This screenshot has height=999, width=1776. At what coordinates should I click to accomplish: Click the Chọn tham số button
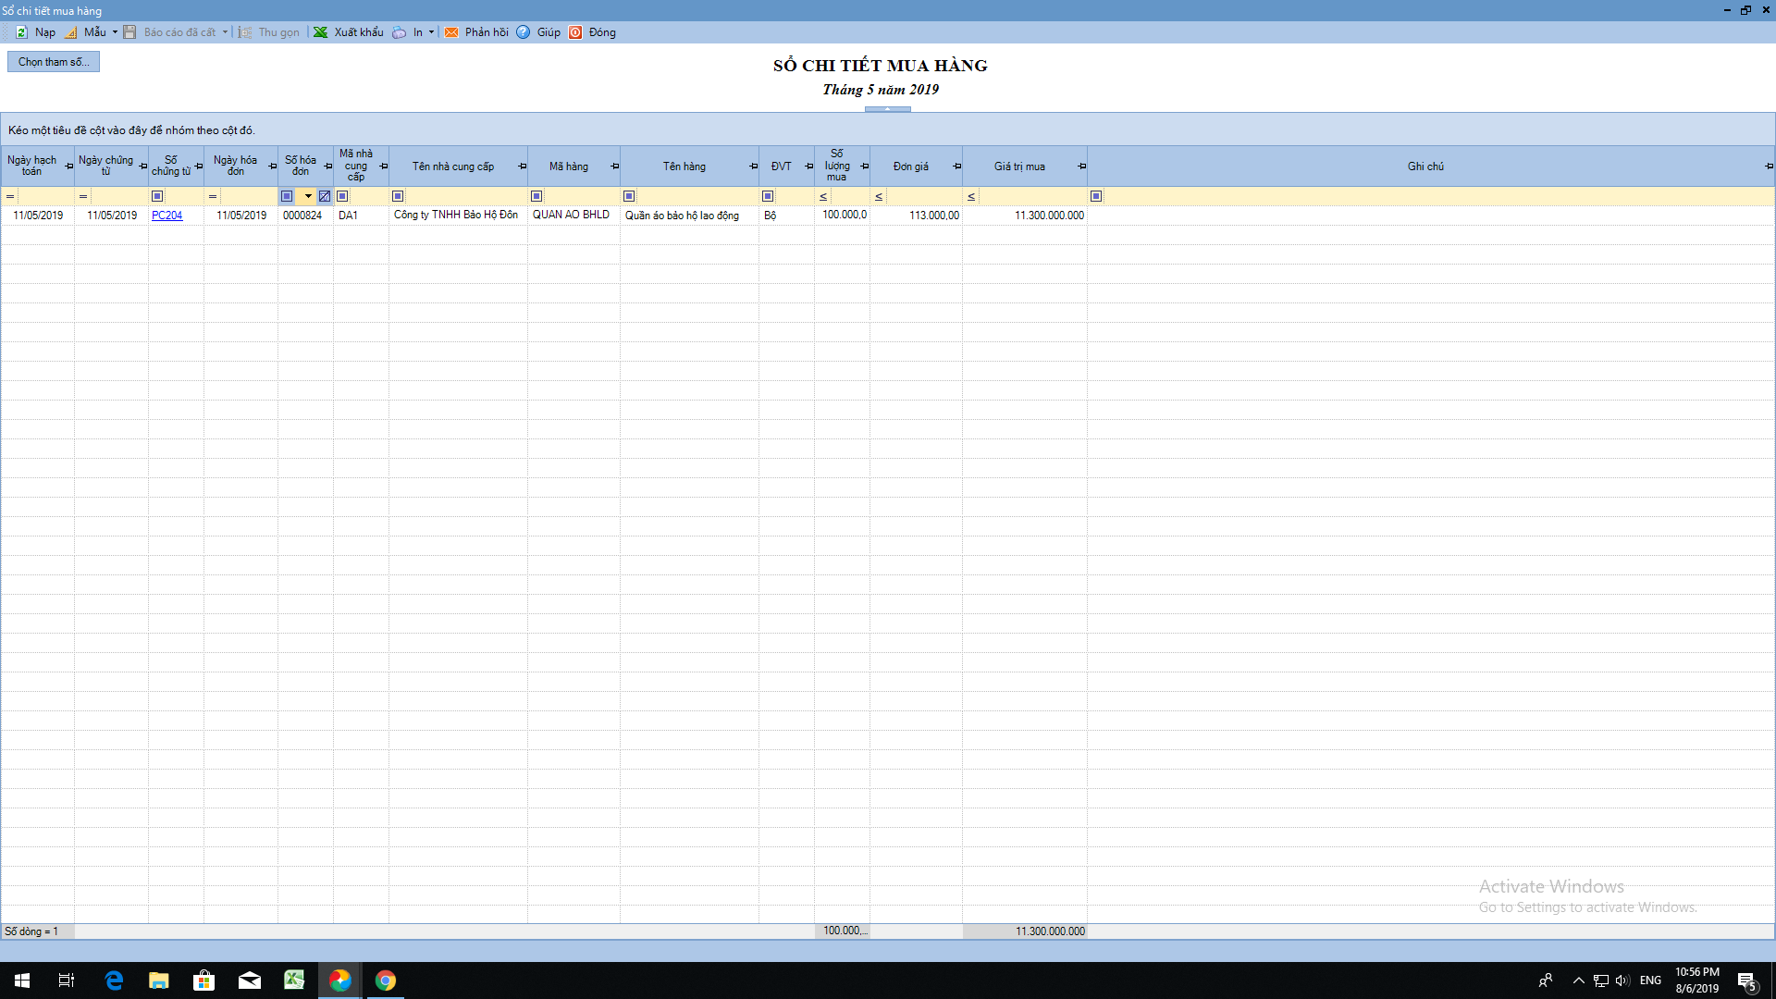tap(54, 62)
